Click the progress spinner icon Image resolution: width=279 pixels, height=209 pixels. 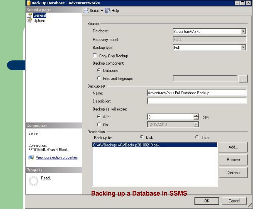[34, 181]
